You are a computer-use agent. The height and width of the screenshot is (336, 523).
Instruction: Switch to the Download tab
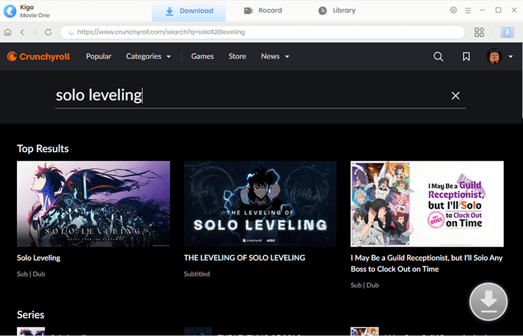pos(189,10)
